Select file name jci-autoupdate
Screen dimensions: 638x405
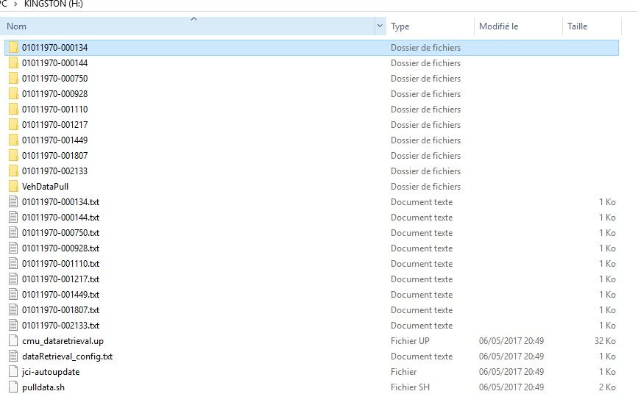(x=51, y=372)
